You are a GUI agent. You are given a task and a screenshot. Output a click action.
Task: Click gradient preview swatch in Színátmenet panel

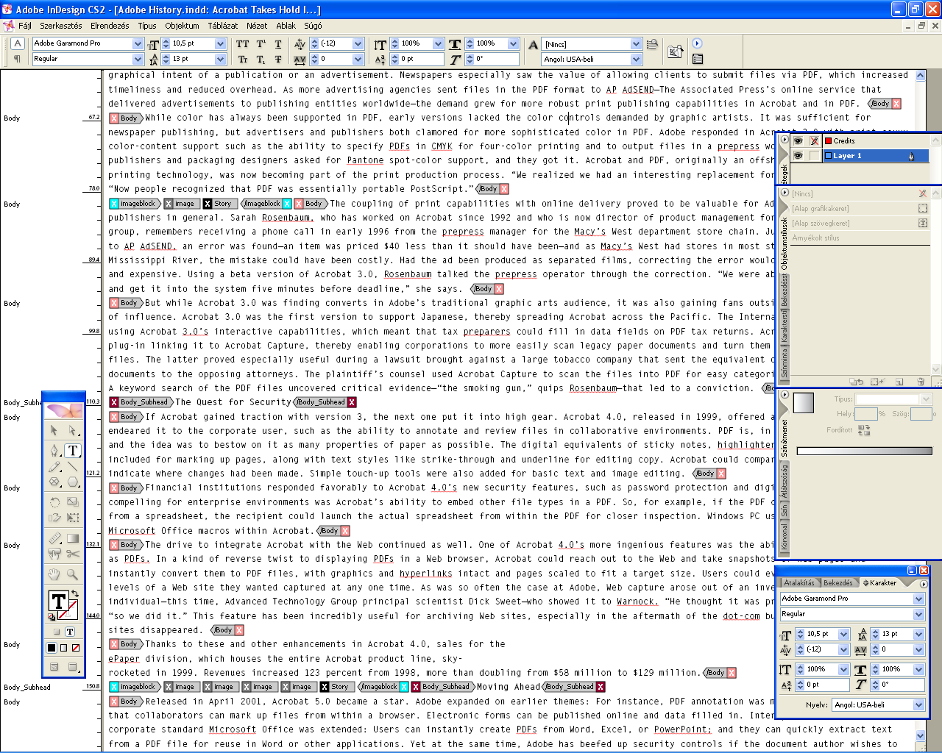pos(803,403)
